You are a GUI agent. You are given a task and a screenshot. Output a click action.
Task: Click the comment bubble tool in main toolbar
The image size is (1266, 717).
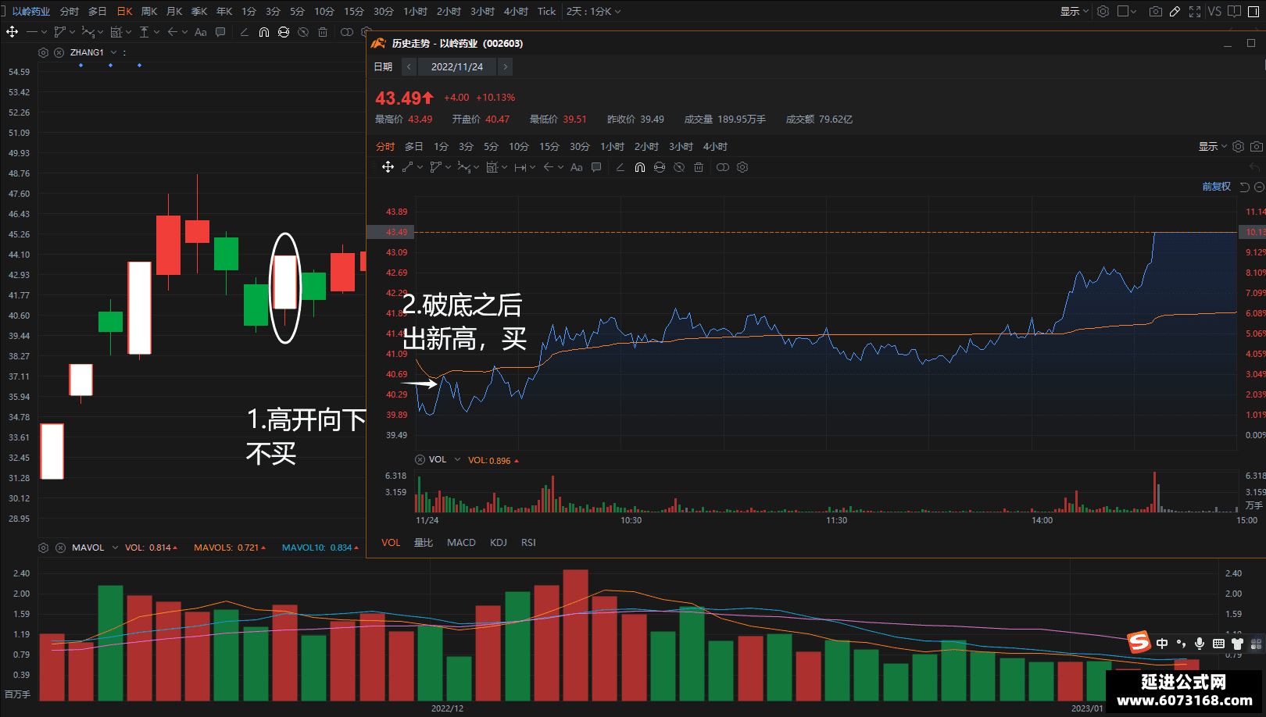(220, 32)
